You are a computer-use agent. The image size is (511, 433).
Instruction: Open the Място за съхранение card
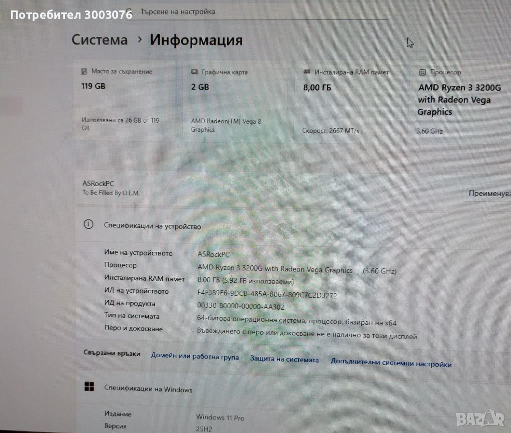124,100
